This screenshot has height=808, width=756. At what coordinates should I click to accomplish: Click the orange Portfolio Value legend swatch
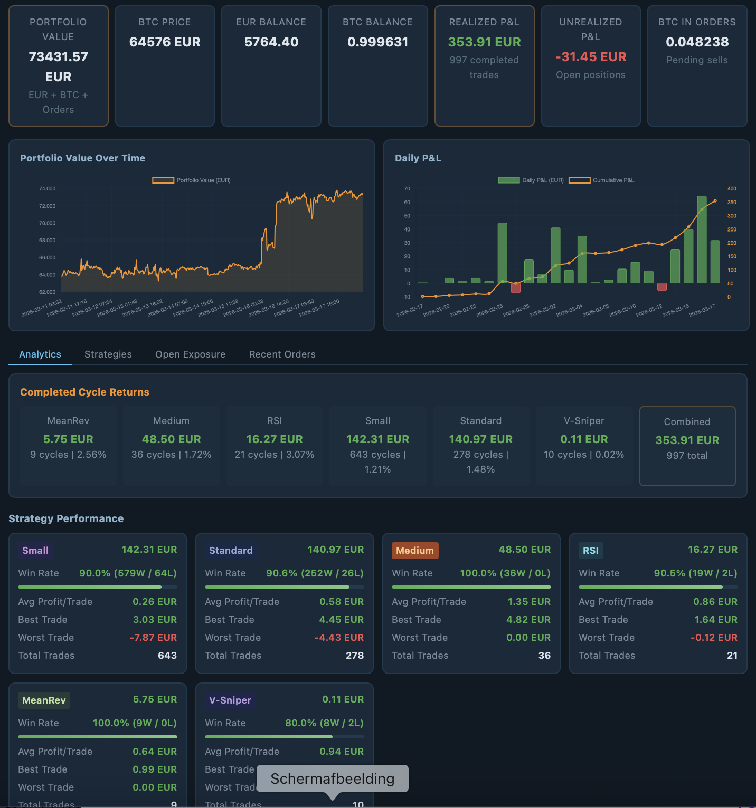164,180
